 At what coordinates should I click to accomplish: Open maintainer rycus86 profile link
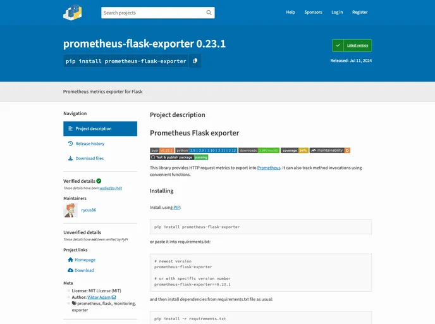click(x=89, y=210)
